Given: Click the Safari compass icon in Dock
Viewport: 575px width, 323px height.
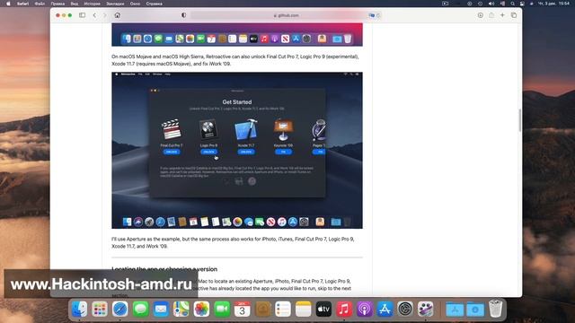Looking at the screenshot, I should [120, 309].
